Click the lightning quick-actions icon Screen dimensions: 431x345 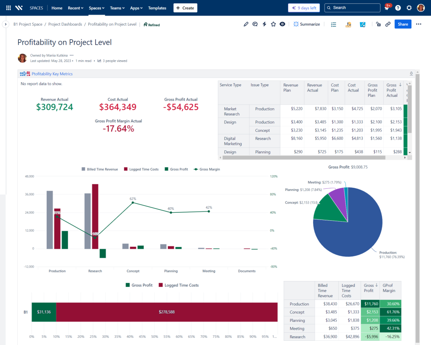click(264, 24)
